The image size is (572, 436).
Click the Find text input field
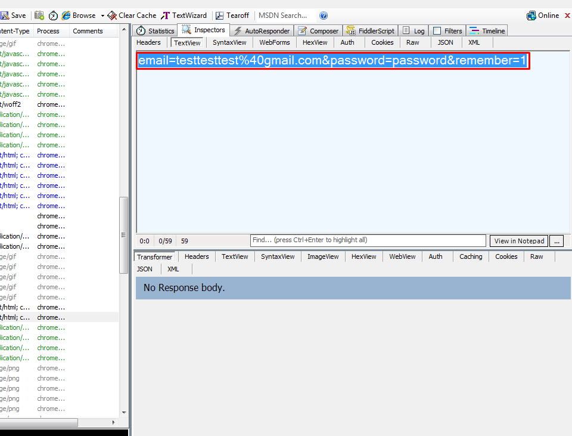(x=368, y=240)
